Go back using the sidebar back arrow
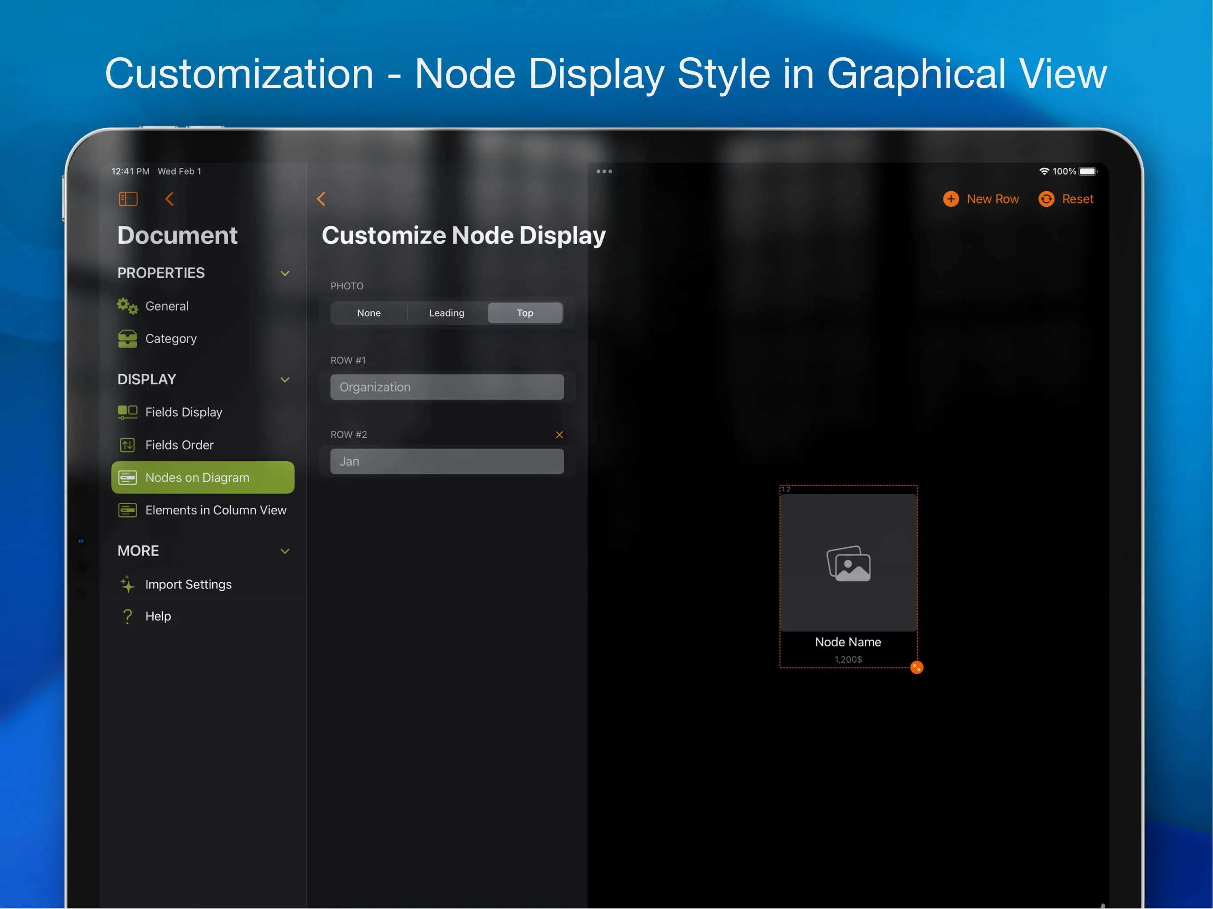This screenshot has width=1213, height=909. [170, 198]
